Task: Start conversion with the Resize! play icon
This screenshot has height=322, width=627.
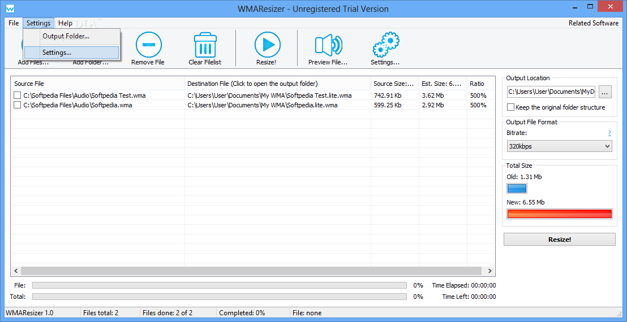Action: tap(268, 44)
